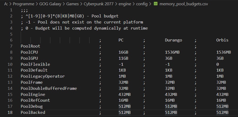
Task: Click the 16GB value for PoolCPU
Action: coord(123,52)
